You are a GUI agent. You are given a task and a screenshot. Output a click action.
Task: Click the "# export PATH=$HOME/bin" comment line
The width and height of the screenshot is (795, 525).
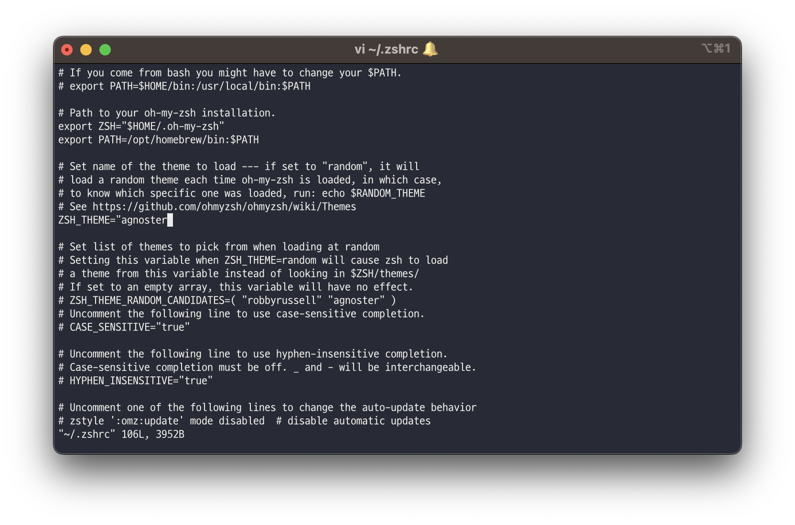coord(184,86)
